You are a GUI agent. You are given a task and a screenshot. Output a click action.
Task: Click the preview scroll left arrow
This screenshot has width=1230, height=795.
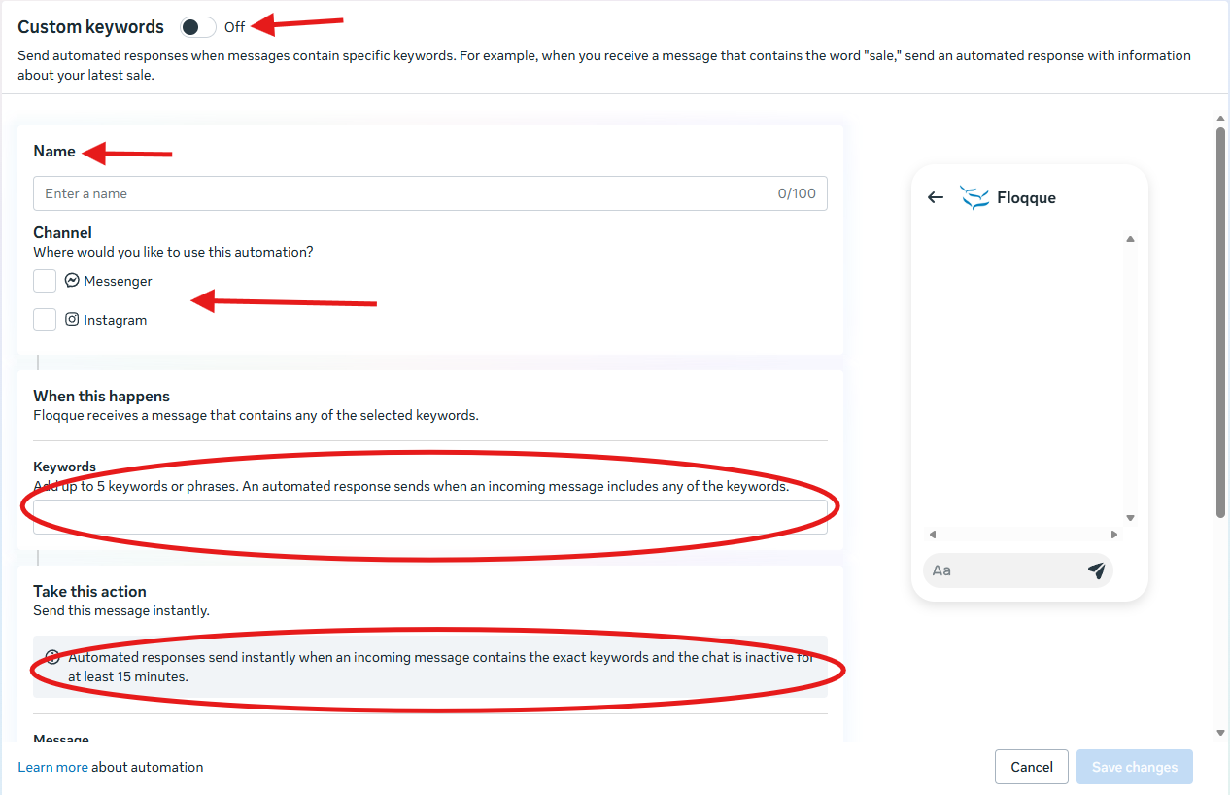click(933, 535)
